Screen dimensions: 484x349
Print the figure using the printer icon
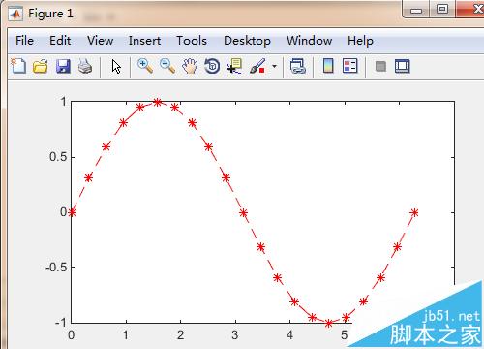(85, 66)
